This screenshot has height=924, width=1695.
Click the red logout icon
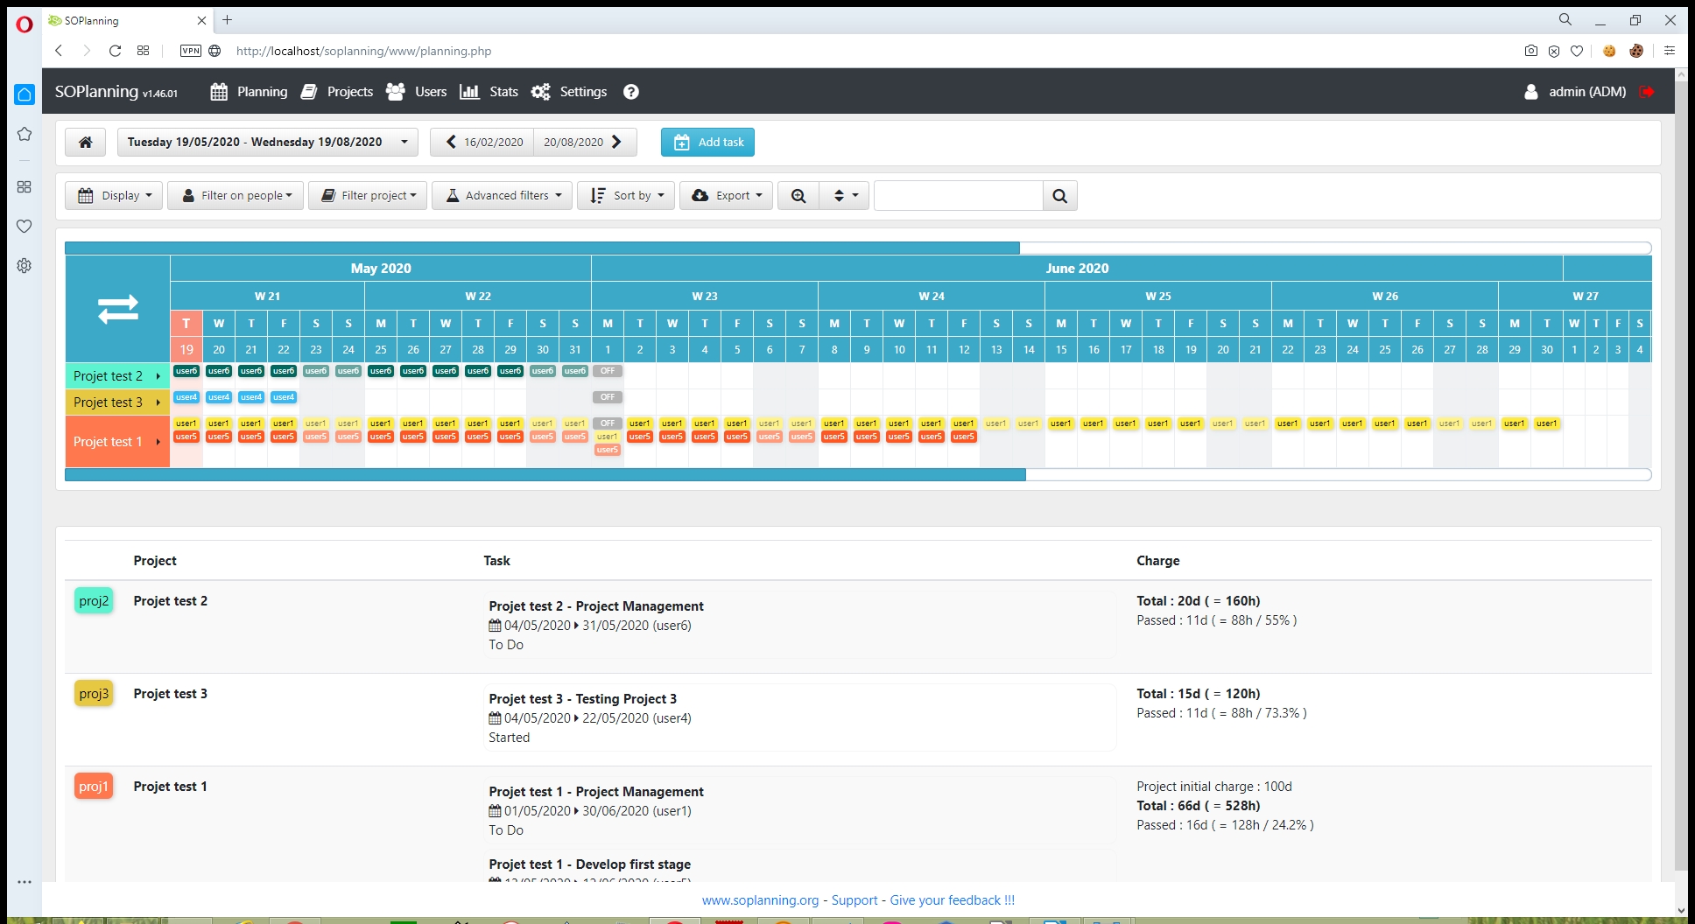click(x=1647, y=92)
